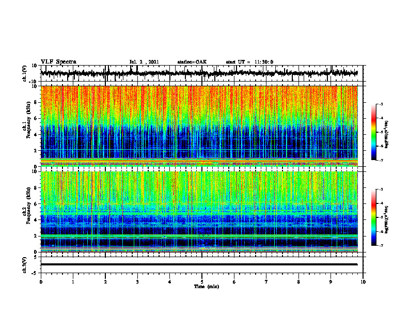409x316 pixels.
Task: Click the ch.1(V) waveform trace panel
Action: [202, 73]
